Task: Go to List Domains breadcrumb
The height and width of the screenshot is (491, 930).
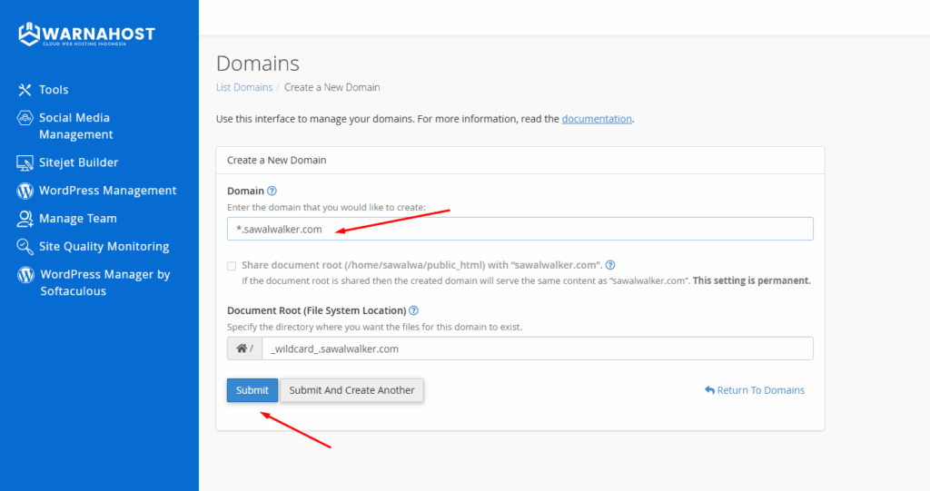Action: coord(243,87)
